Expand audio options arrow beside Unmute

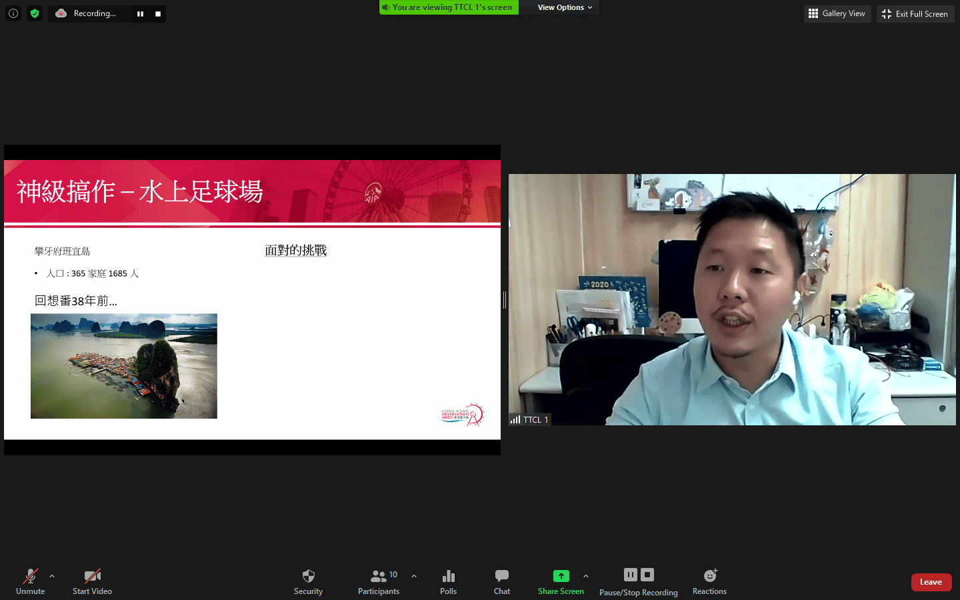(x=52, y=576)
